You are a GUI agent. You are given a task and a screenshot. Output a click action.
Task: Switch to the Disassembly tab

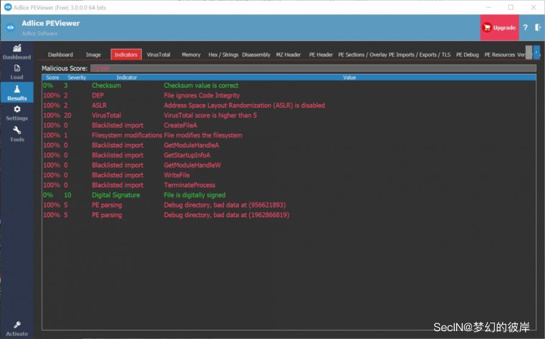pyautogui.click(x=256, y=54)
